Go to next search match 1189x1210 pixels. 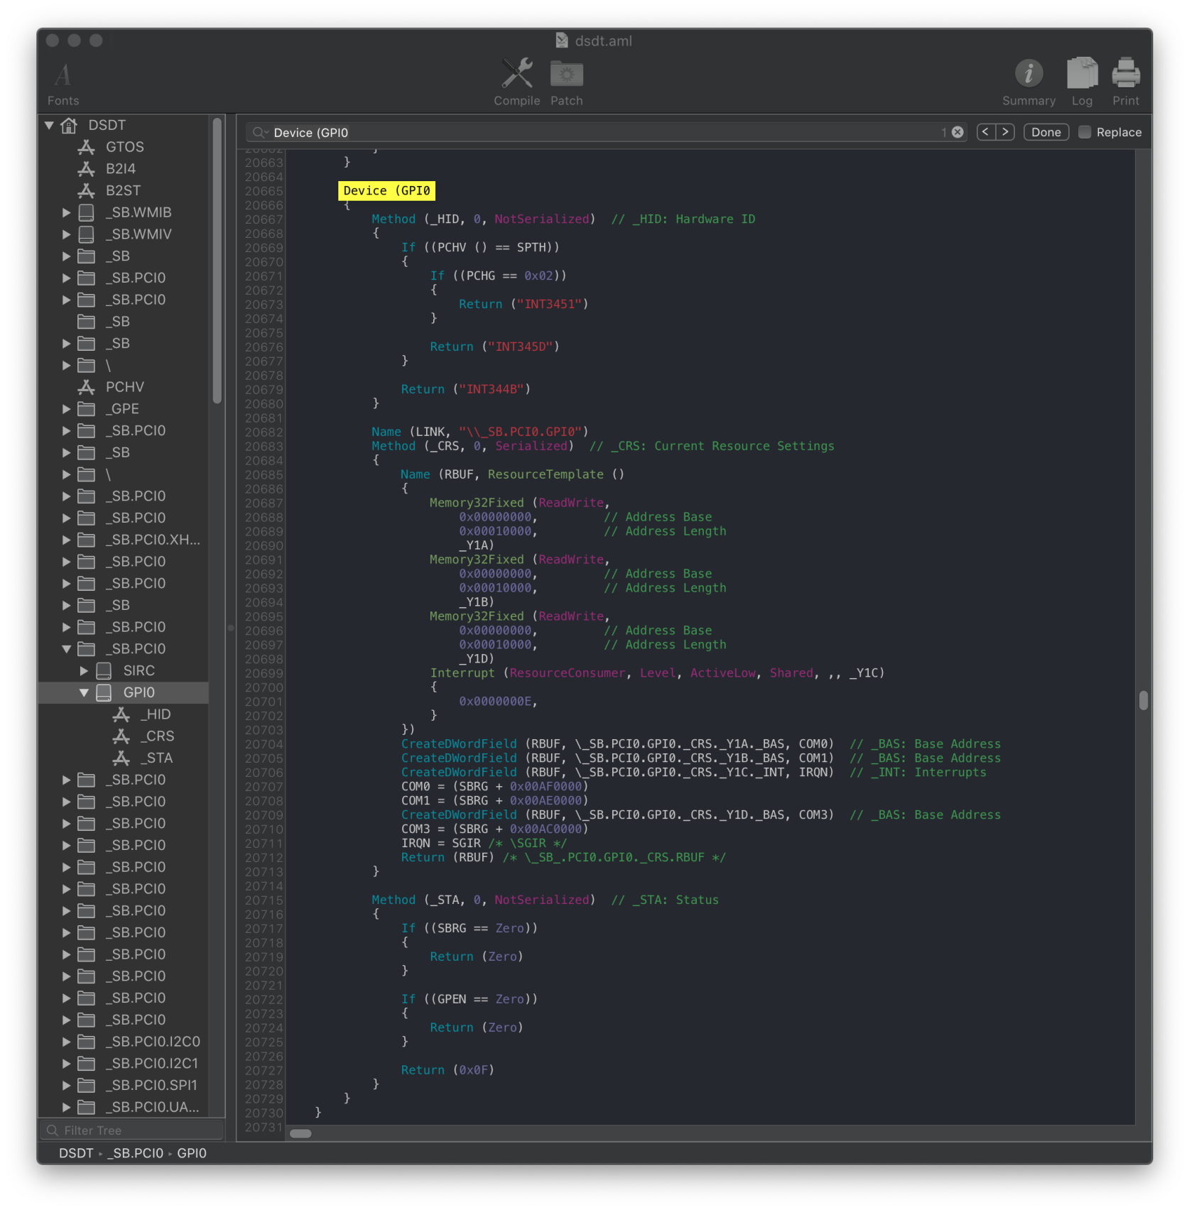(x=1005, y=132)
